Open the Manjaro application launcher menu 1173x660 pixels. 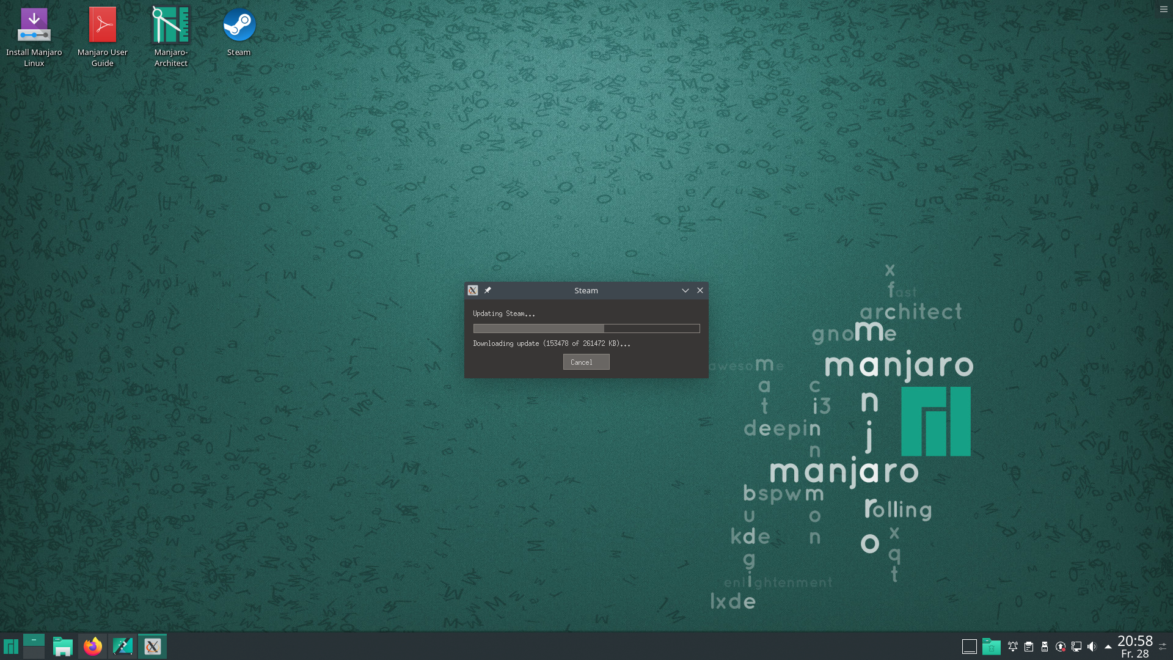click(x=11, y=647)
